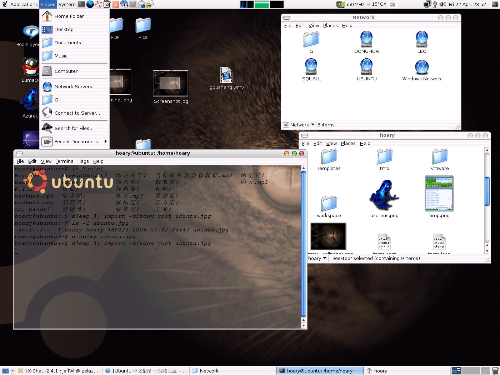Open the hoary location dropdown in status bar
The height and width of the screenshot is (375, 500).
click(317, 258)
